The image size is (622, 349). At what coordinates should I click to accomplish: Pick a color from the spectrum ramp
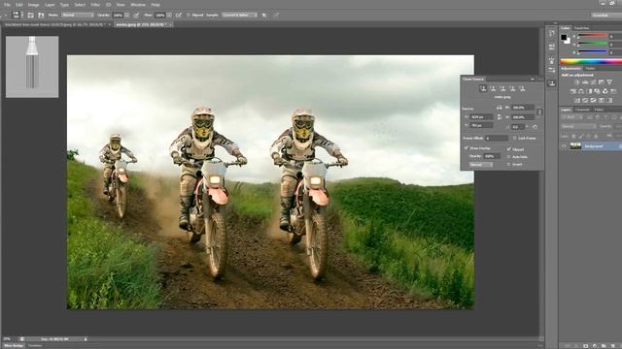click(x=591, y=62)
